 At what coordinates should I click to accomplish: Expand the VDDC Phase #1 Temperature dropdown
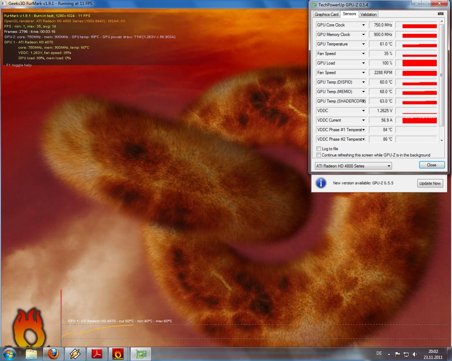point(363,130)
